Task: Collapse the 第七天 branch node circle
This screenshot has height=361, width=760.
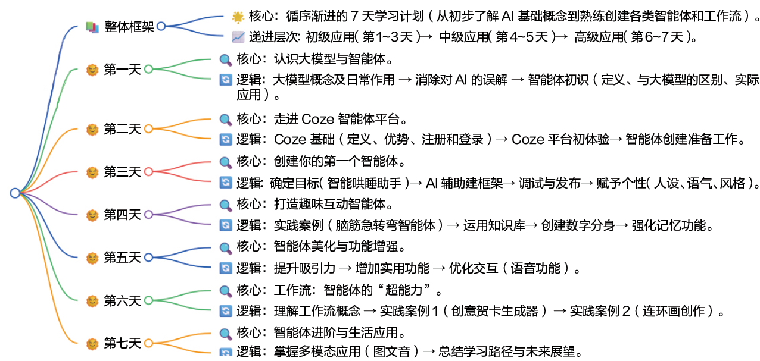Action: [x=148, y=343]
